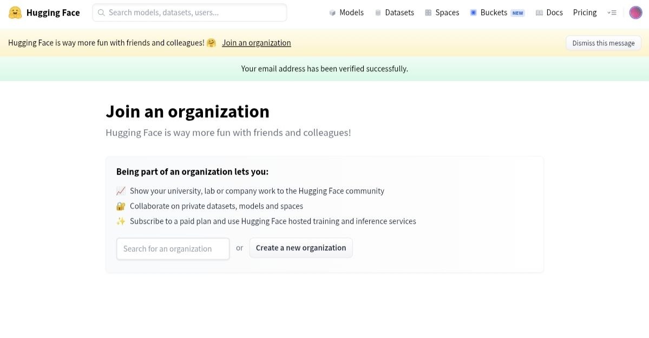Follow the Join an organization banner link

coord(257,43)
